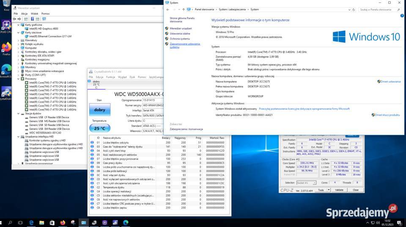Viewport: 406px width, 227px height.
Task: Click 25 °C temperature button
Action: [100, 128]
